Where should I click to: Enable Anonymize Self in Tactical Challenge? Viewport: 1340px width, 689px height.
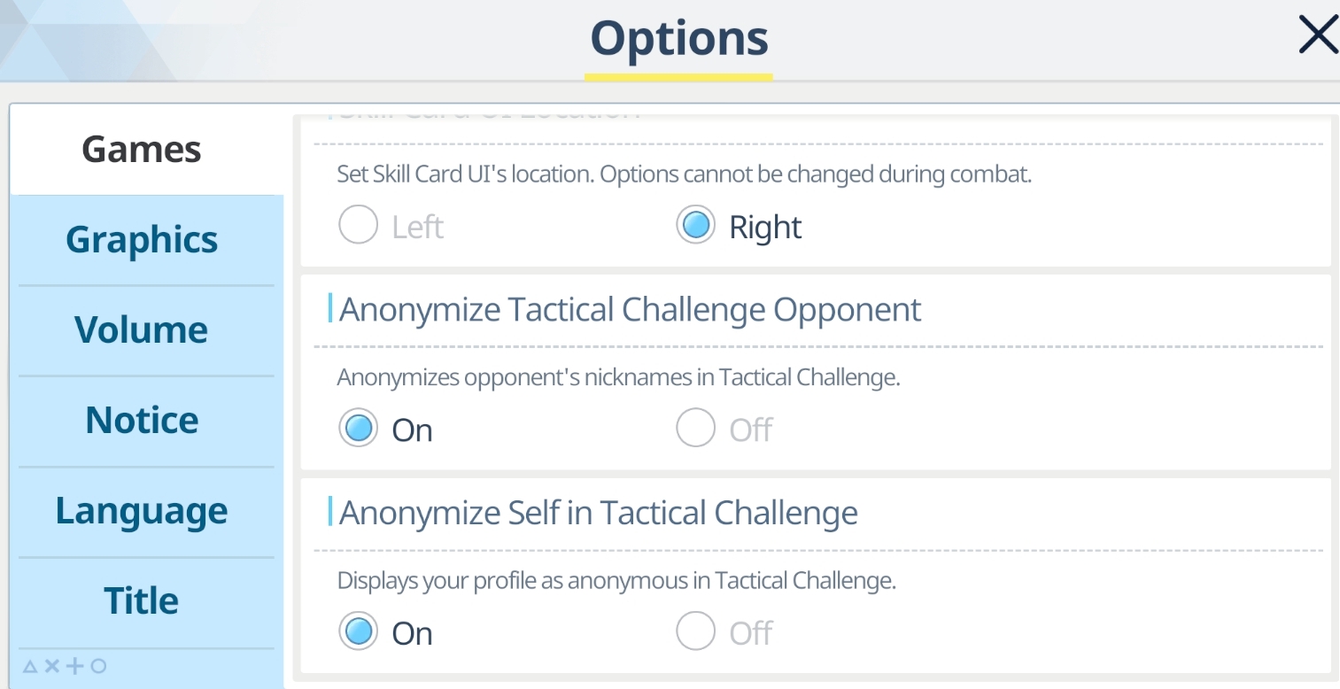[359, 632]
